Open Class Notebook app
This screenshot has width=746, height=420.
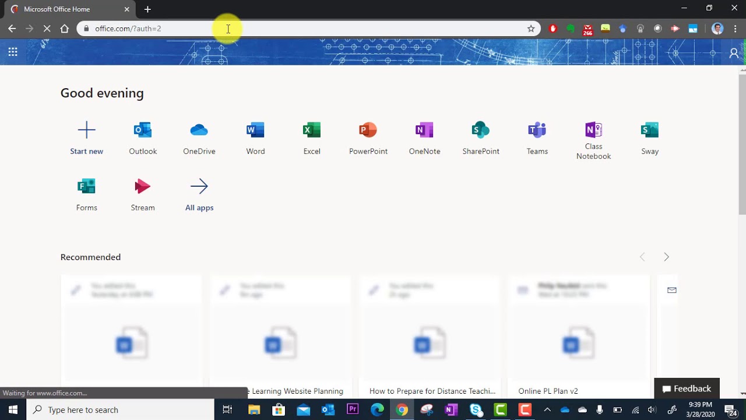593,141
